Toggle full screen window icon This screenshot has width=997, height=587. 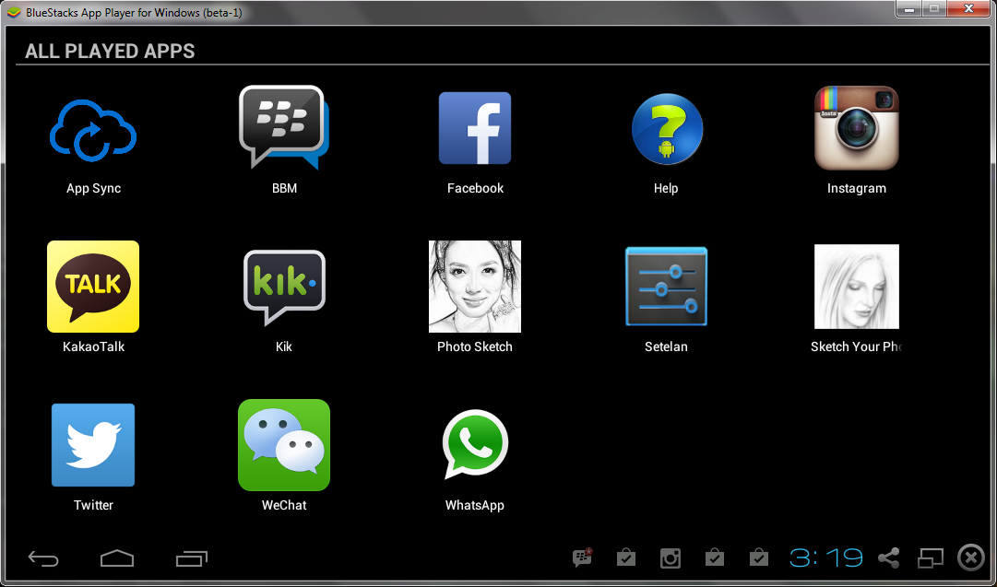[x=931, y=558]
